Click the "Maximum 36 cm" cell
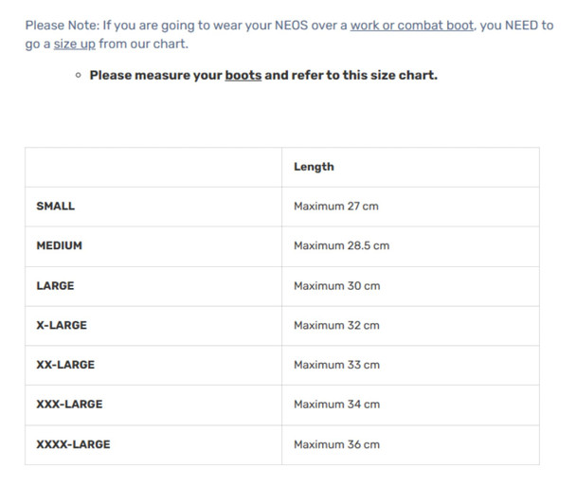Image resolution: width=576 pixels, height=486 pixels. [x=336, y=444]
